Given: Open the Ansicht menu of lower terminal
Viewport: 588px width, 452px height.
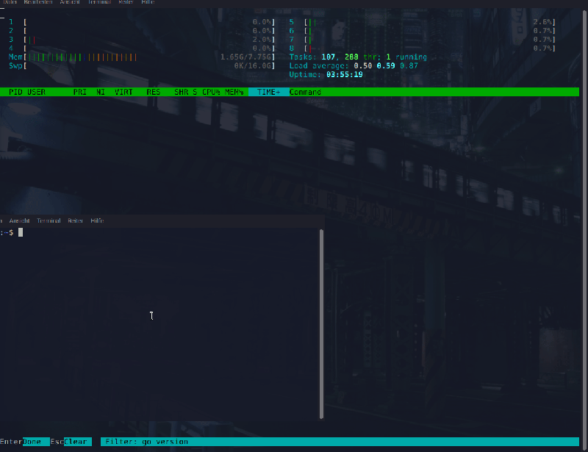Looking at the screenshot, I should click(20, 220).
